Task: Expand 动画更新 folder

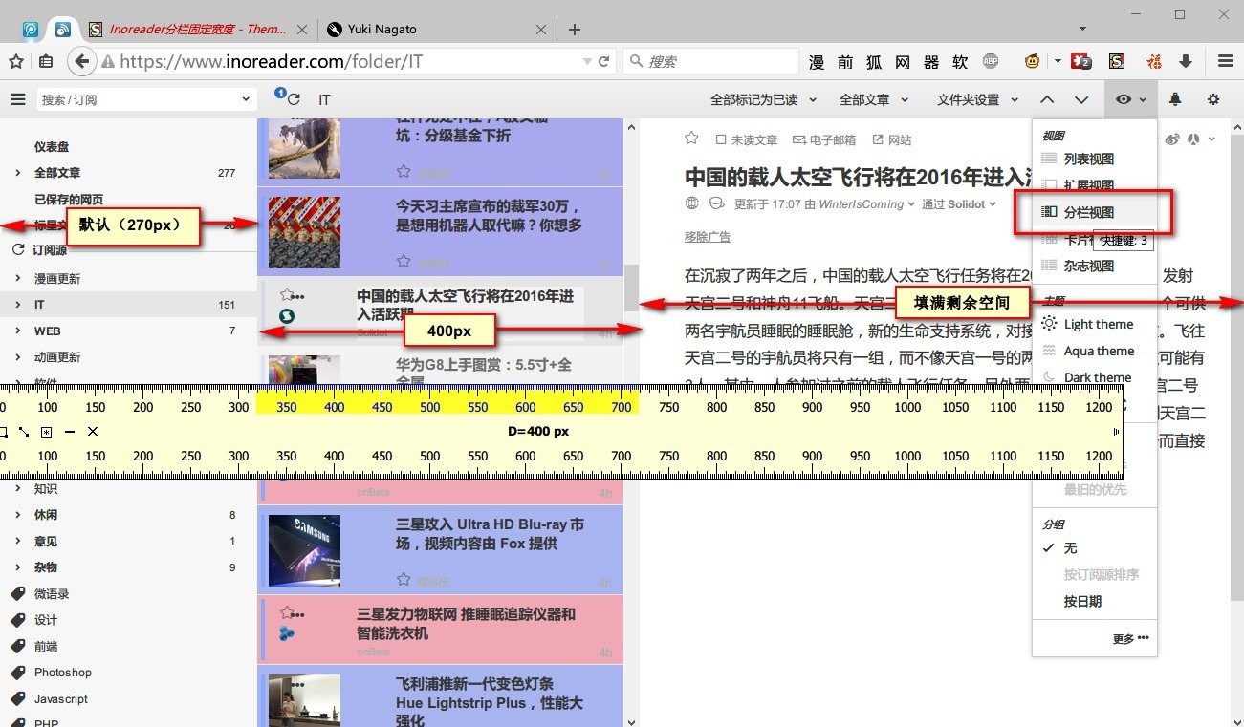Action: [17, 357]
